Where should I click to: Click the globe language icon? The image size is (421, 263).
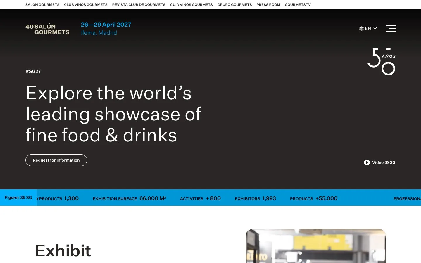pyautogui.click(x=361, y=29)
